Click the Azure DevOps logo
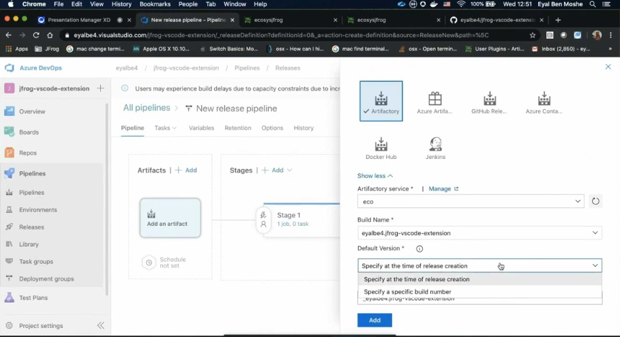The height and width of the screenshot is (337, 620). point(10,68)
